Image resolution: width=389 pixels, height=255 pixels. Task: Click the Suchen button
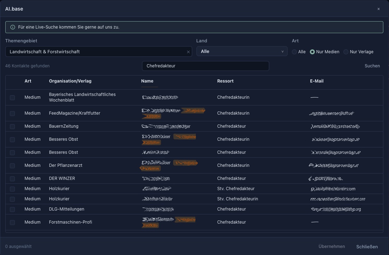pos(372,66)
